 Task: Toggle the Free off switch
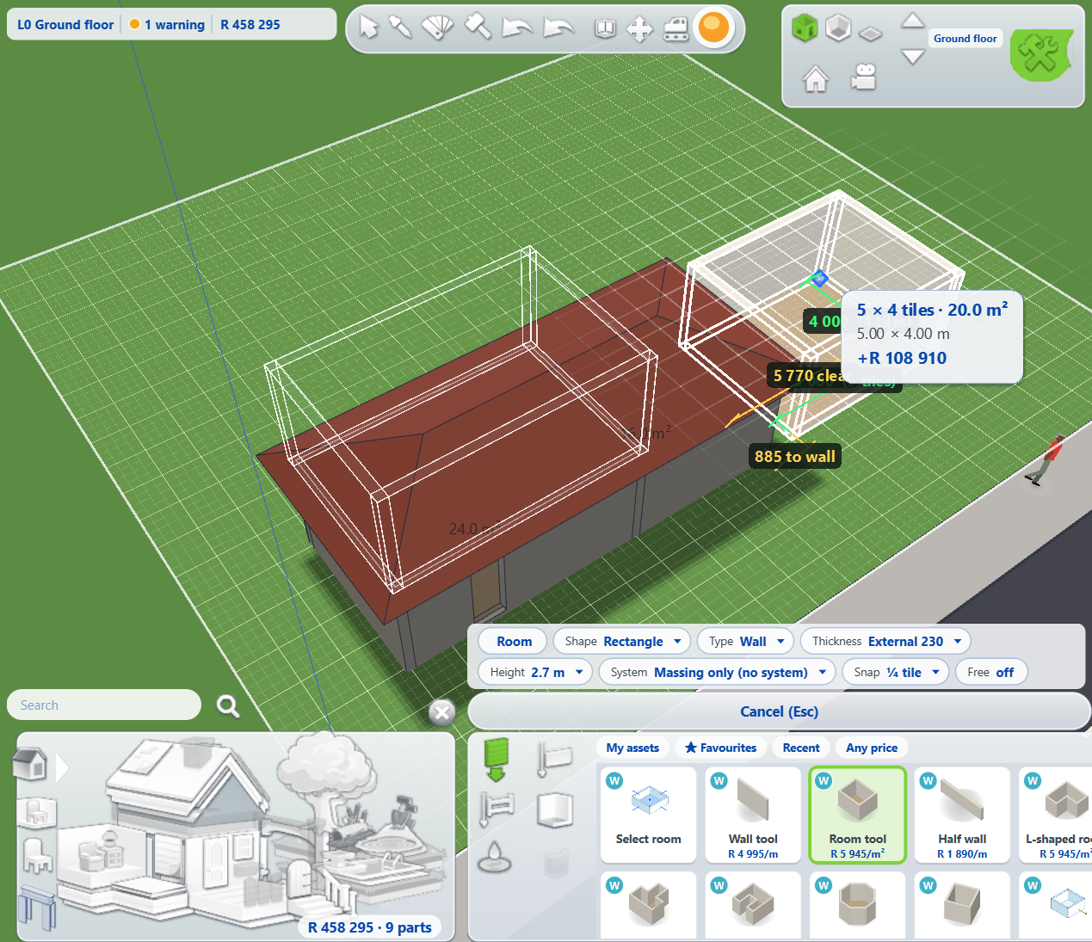click(x=991, y=673)
